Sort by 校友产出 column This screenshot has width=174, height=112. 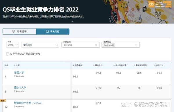(159, 65)
